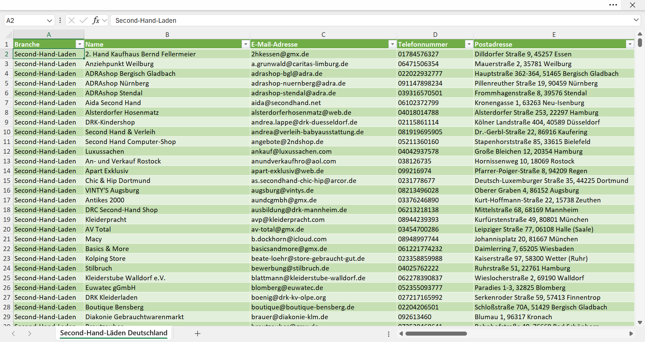
Task: Click the Insert Function fx icon
Action: point(96,20)
